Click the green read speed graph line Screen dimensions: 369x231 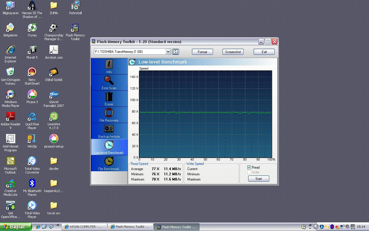(205, 112)
